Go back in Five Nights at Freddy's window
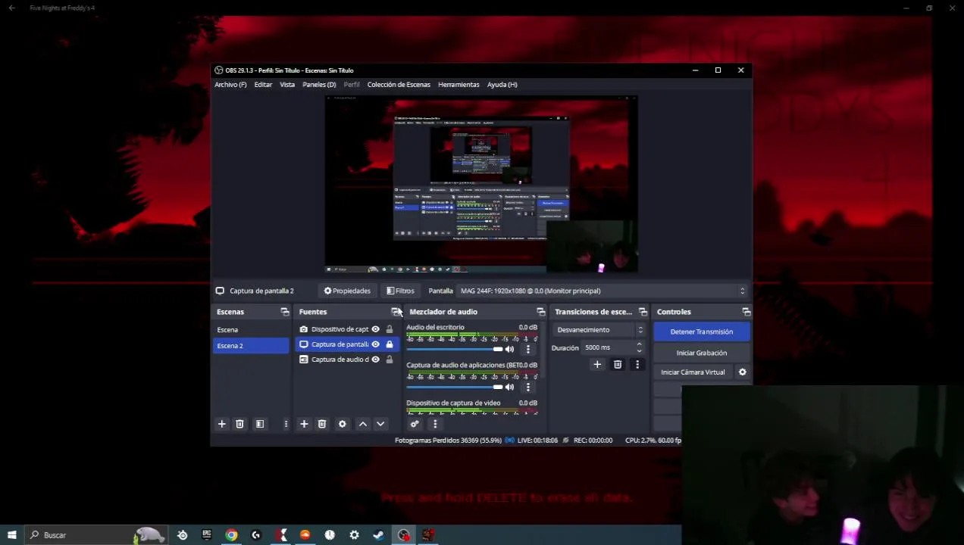 tap(11, 8)
